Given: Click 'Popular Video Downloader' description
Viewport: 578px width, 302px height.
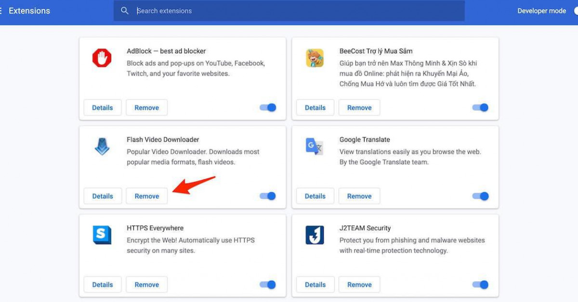Looking at the screenshot, I should pos(193,157).
